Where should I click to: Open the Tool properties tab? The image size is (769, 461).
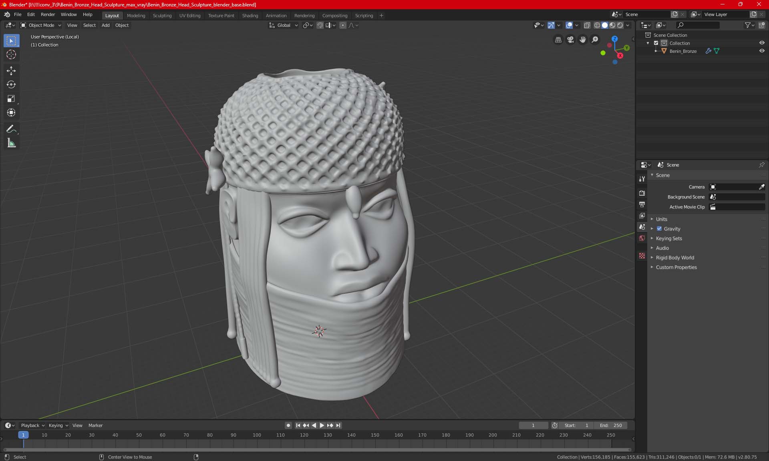tap(642, 179)
